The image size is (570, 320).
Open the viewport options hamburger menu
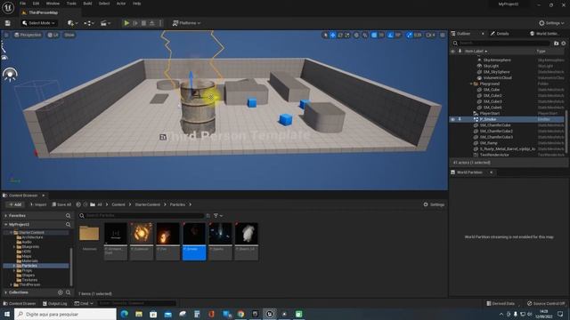[x=6, y=35]
